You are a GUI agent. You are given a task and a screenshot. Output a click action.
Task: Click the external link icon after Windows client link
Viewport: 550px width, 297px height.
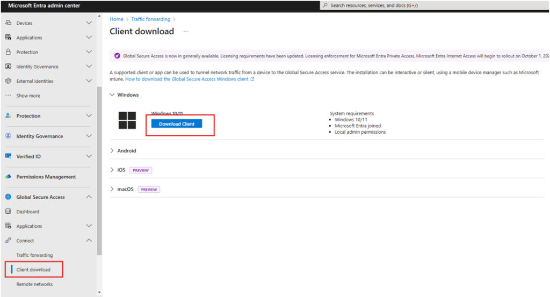coord(252,79)
